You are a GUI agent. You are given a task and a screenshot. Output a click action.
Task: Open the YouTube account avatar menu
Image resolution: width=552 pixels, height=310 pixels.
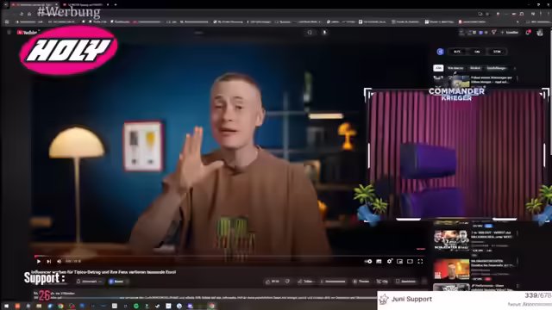point(540,33)
